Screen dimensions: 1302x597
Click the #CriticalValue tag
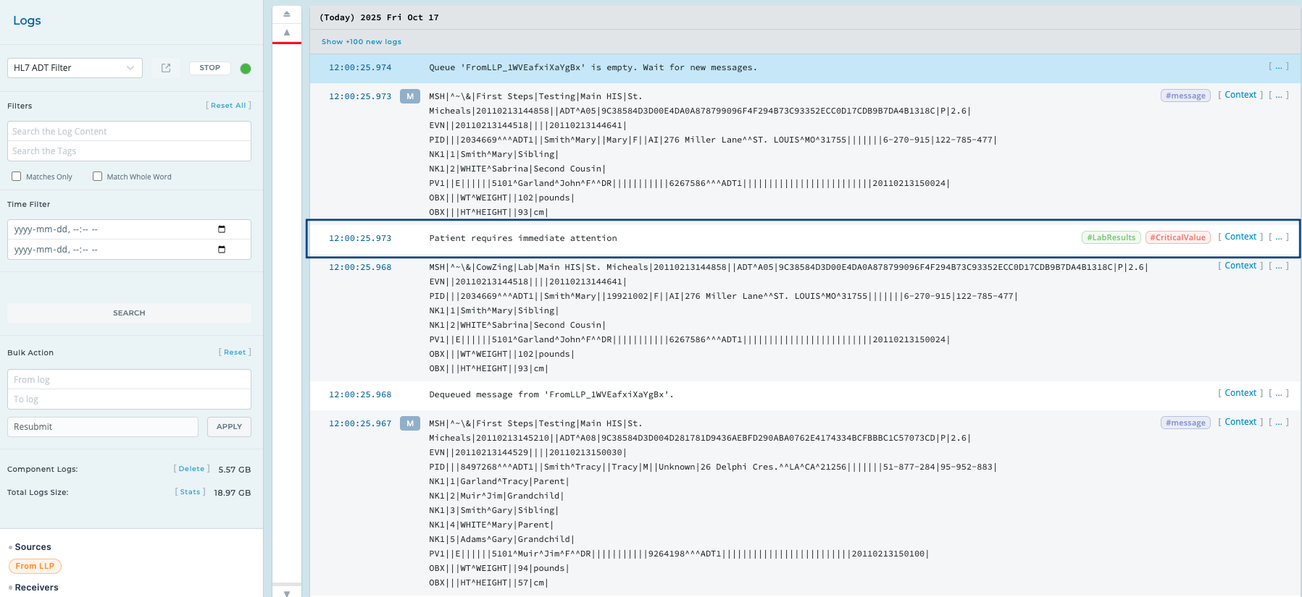1177,237
